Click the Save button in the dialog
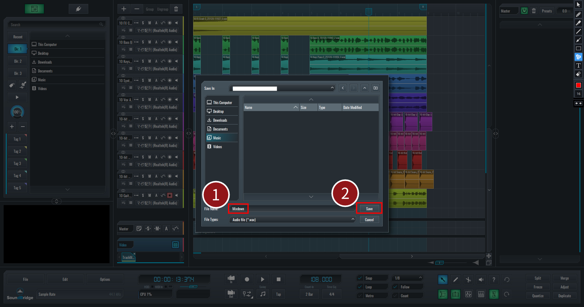 tap(369, 209)
